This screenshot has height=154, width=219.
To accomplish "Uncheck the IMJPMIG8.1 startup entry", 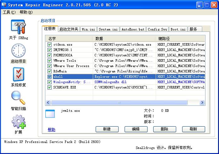I will [49, 50].
